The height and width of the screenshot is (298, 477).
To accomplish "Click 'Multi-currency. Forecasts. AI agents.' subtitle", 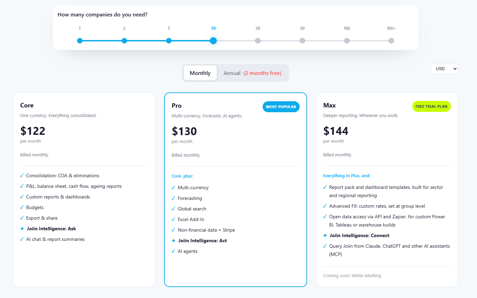I will pos(207,116).
